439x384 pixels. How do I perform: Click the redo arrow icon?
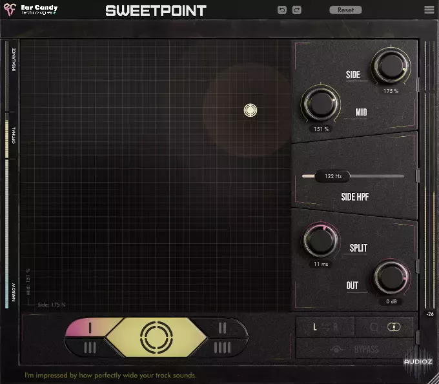pos(297,10)
